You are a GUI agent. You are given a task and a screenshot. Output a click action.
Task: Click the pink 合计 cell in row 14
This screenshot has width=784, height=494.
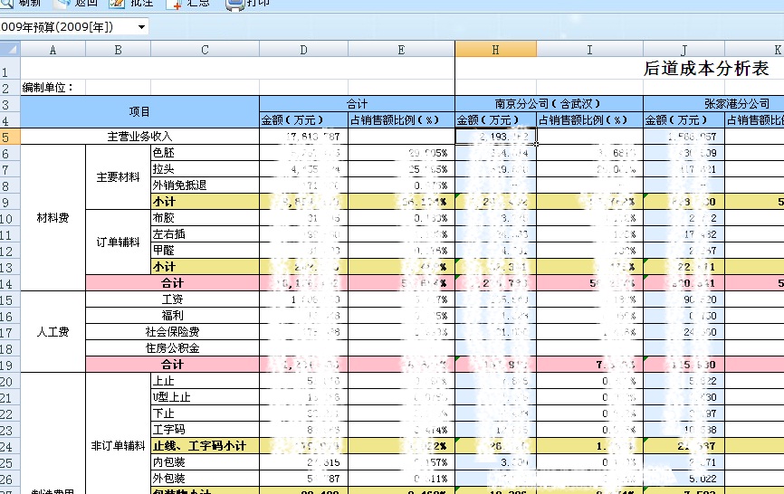(x=173, y=283)
